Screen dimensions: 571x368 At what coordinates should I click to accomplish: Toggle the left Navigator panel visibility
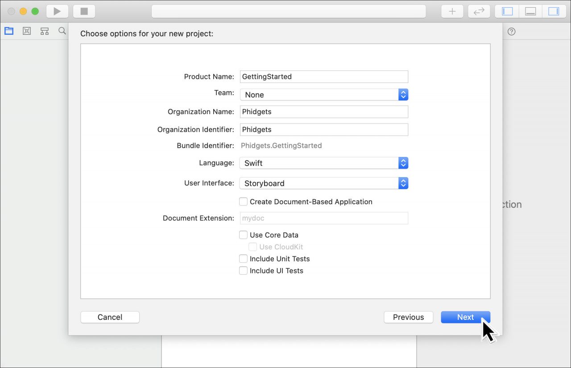[x=506, y=11]
